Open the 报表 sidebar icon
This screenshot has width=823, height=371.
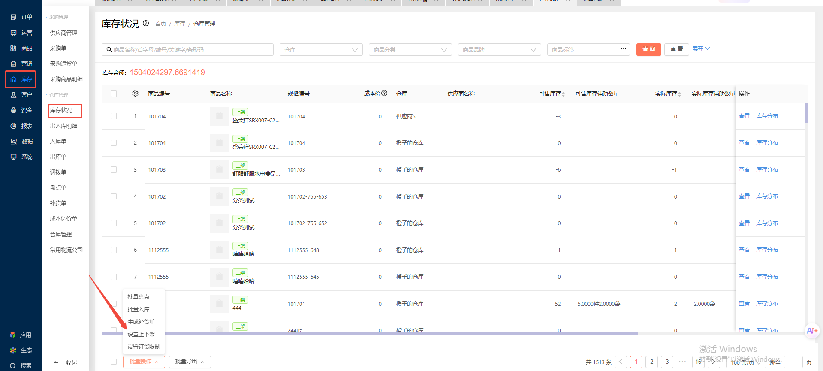(x=13, y=126)
